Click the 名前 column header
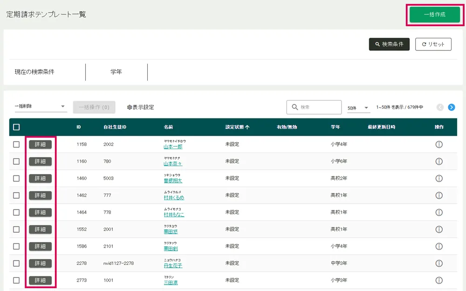The image size is (466, 291). 168,127
